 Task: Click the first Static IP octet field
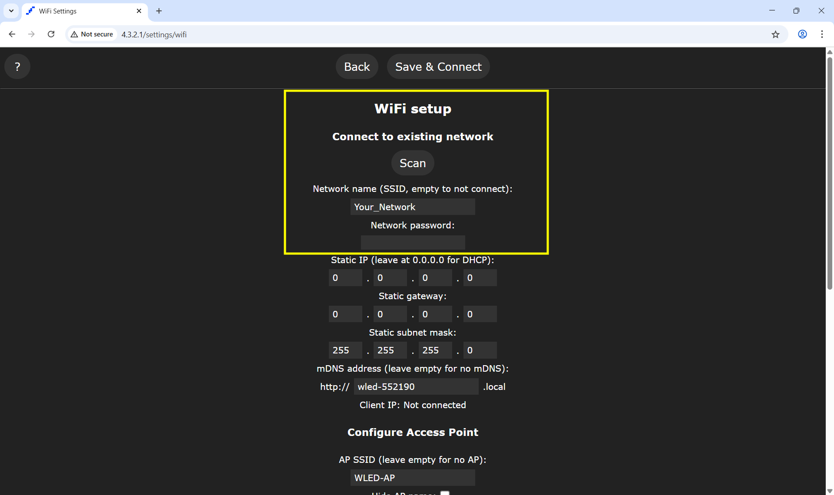click(x=345, y=278)
